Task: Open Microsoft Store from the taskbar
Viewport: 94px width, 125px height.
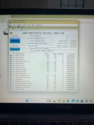Action: coord(82,101)
